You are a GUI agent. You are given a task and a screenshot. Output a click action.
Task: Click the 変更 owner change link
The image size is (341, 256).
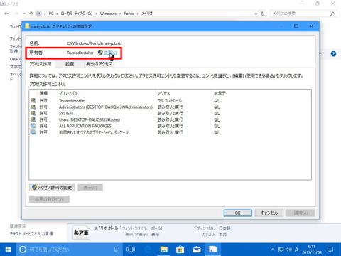click(110, 53)
